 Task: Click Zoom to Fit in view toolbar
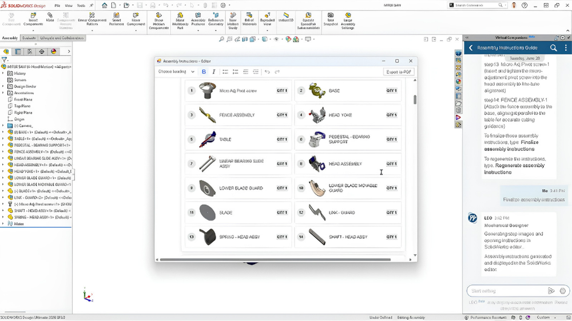tap(221, 39)
